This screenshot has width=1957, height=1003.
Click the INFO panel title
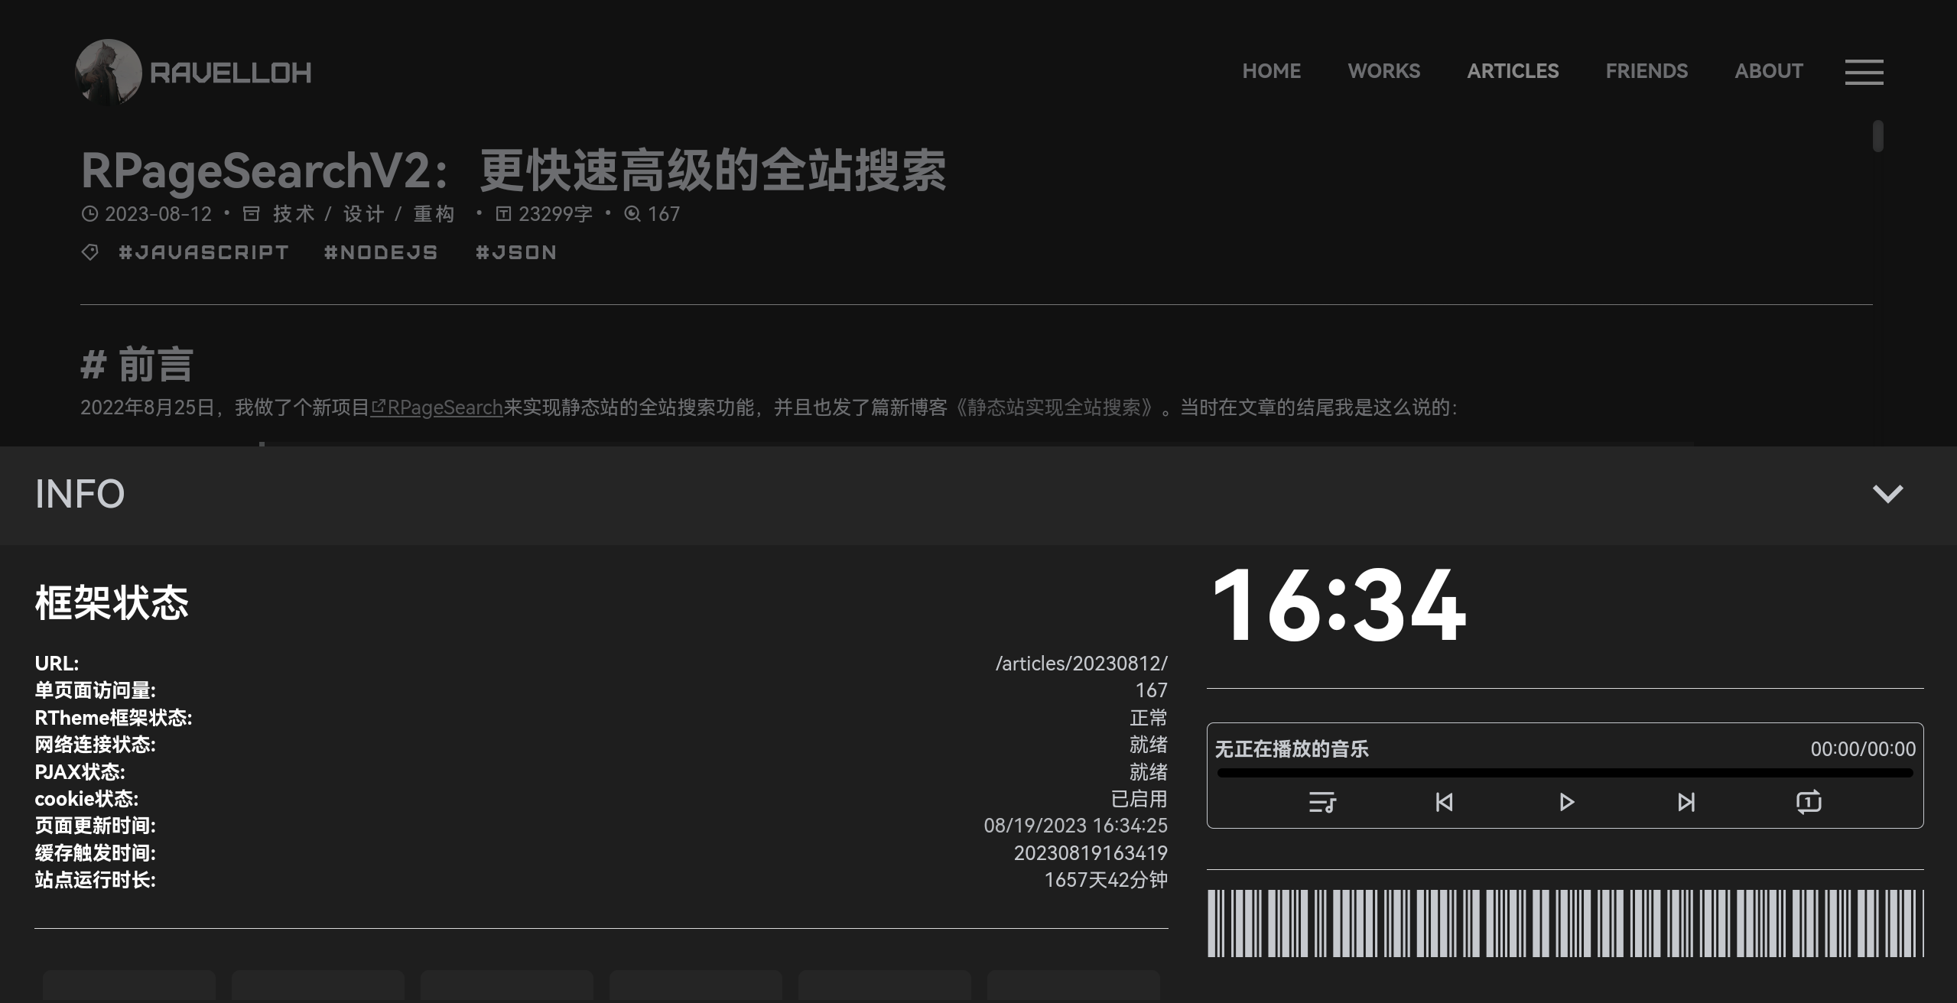[80, 494]
